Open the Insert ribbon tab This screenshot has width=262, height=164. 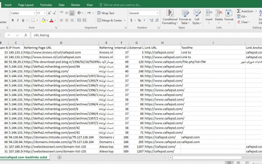click(x=8, y=5)
